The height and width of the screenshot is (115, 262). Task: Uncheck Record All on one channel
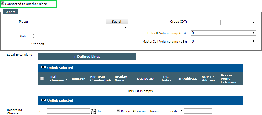[x=118, y=111]
